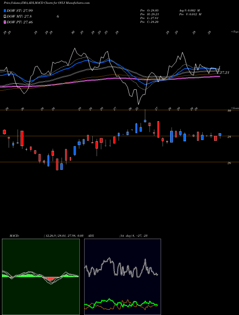Click the 'Pre H: 28.21' value

pos(150,14)
